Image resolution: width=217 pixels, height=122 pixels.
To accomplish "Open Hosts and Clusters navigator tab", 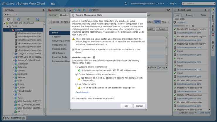I will 9,19.
